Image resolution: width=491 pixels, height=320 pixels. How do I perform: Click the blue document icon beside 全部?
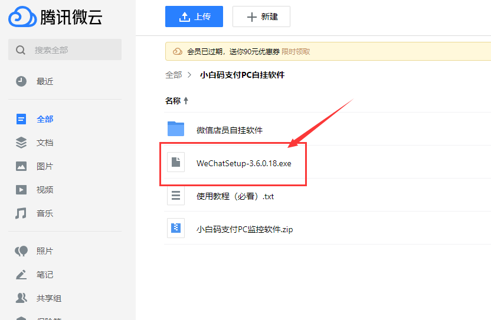pyautogui.click(x=21, y=119)
